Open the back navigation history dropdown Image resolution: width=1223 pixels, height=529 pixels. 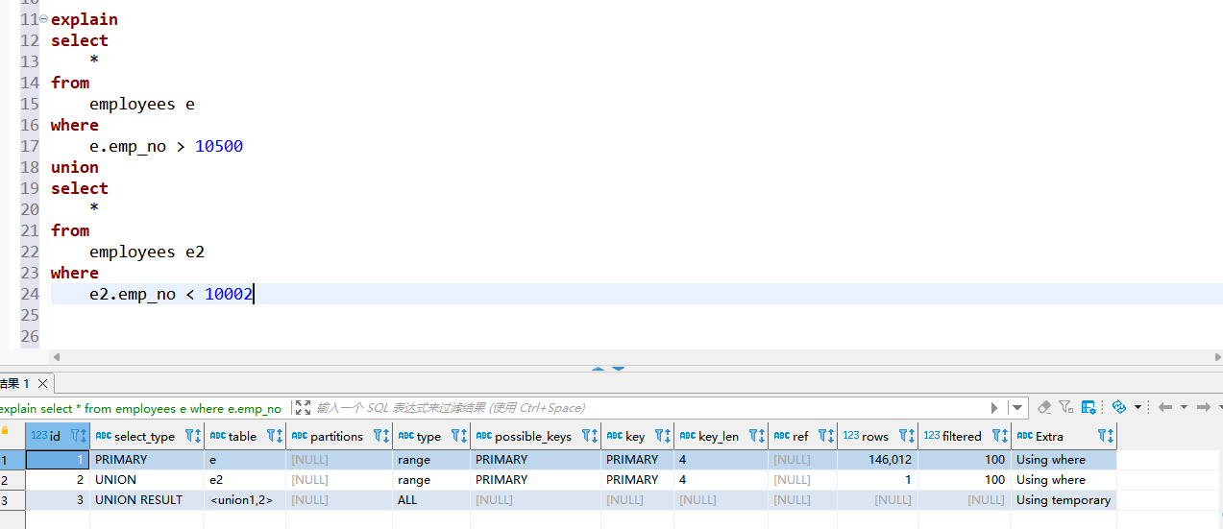[1184, 407]
